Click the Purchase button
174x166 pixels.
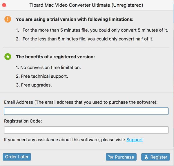121,157
